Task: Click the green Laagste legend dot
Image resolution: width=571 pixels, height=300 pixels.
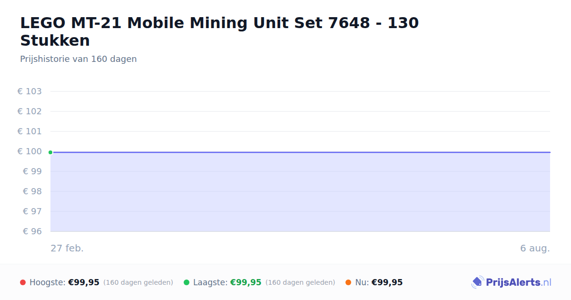Action: pos(187,282)
